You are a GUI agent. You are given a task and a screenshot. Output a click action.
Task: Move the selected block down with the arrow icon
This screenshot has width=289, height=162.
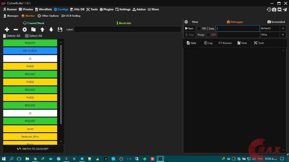coord(51,29)
